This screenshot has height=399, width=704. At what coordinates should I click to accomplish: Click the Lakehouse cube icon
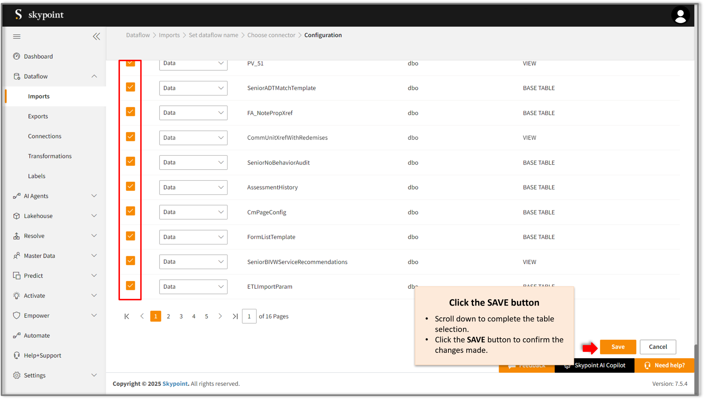coord(16,216)
